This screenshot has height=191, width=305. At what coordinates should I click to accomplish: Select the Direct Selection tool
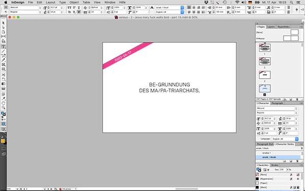tap(3, 28)
